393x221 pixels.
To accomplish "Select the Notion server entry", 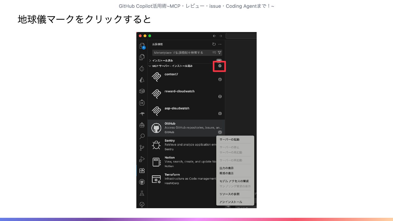I will pyautogui.click(x=182, y=162).
